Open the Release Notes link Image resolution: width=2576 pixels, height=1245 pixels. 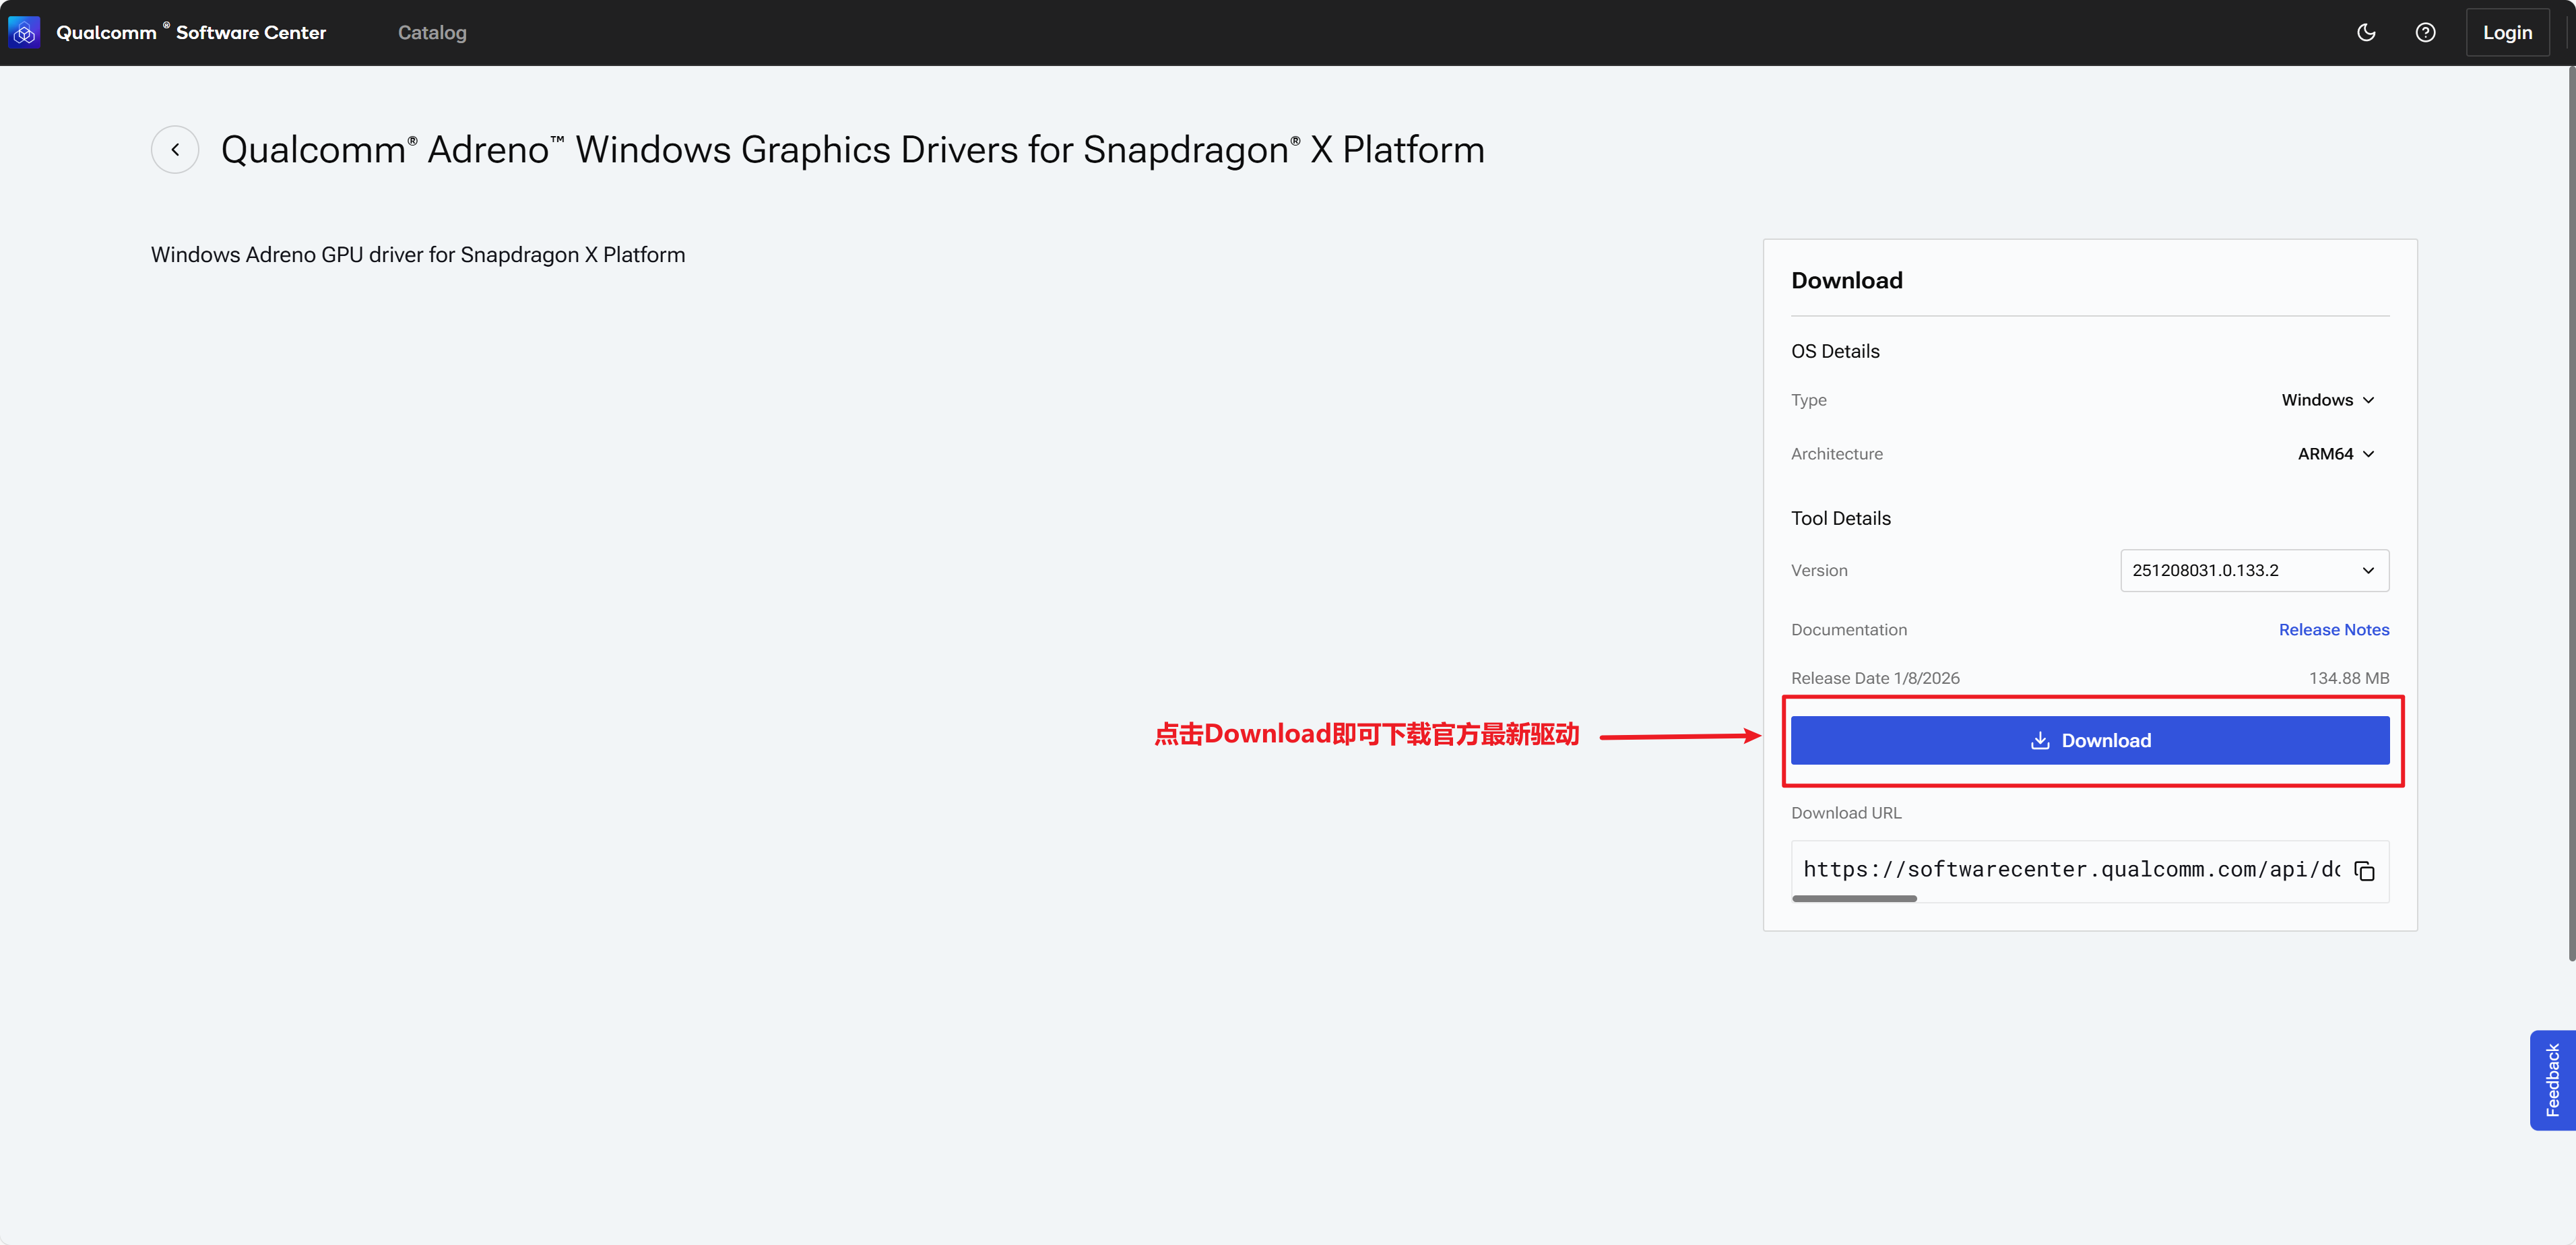pos(2333,630)
